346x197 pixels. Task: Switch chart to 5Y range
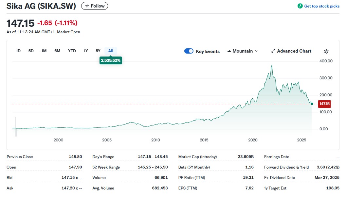click(x=98, y=51)
